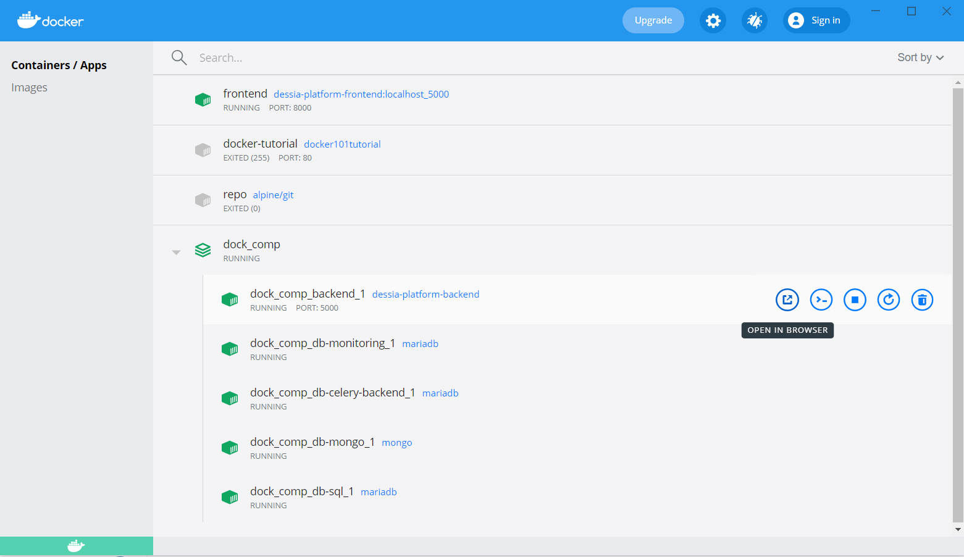
Task: Select dock_comp_db-sql_1 container name
Action: click(302, 492)
